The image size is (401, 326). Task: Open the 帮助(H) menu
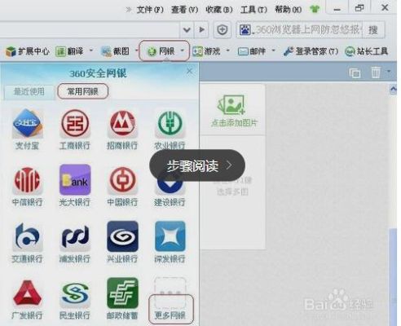tap(289, 10)
